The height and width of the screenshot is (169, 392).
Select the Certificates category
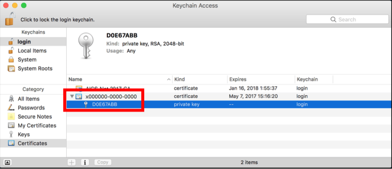tap(32, 143)
